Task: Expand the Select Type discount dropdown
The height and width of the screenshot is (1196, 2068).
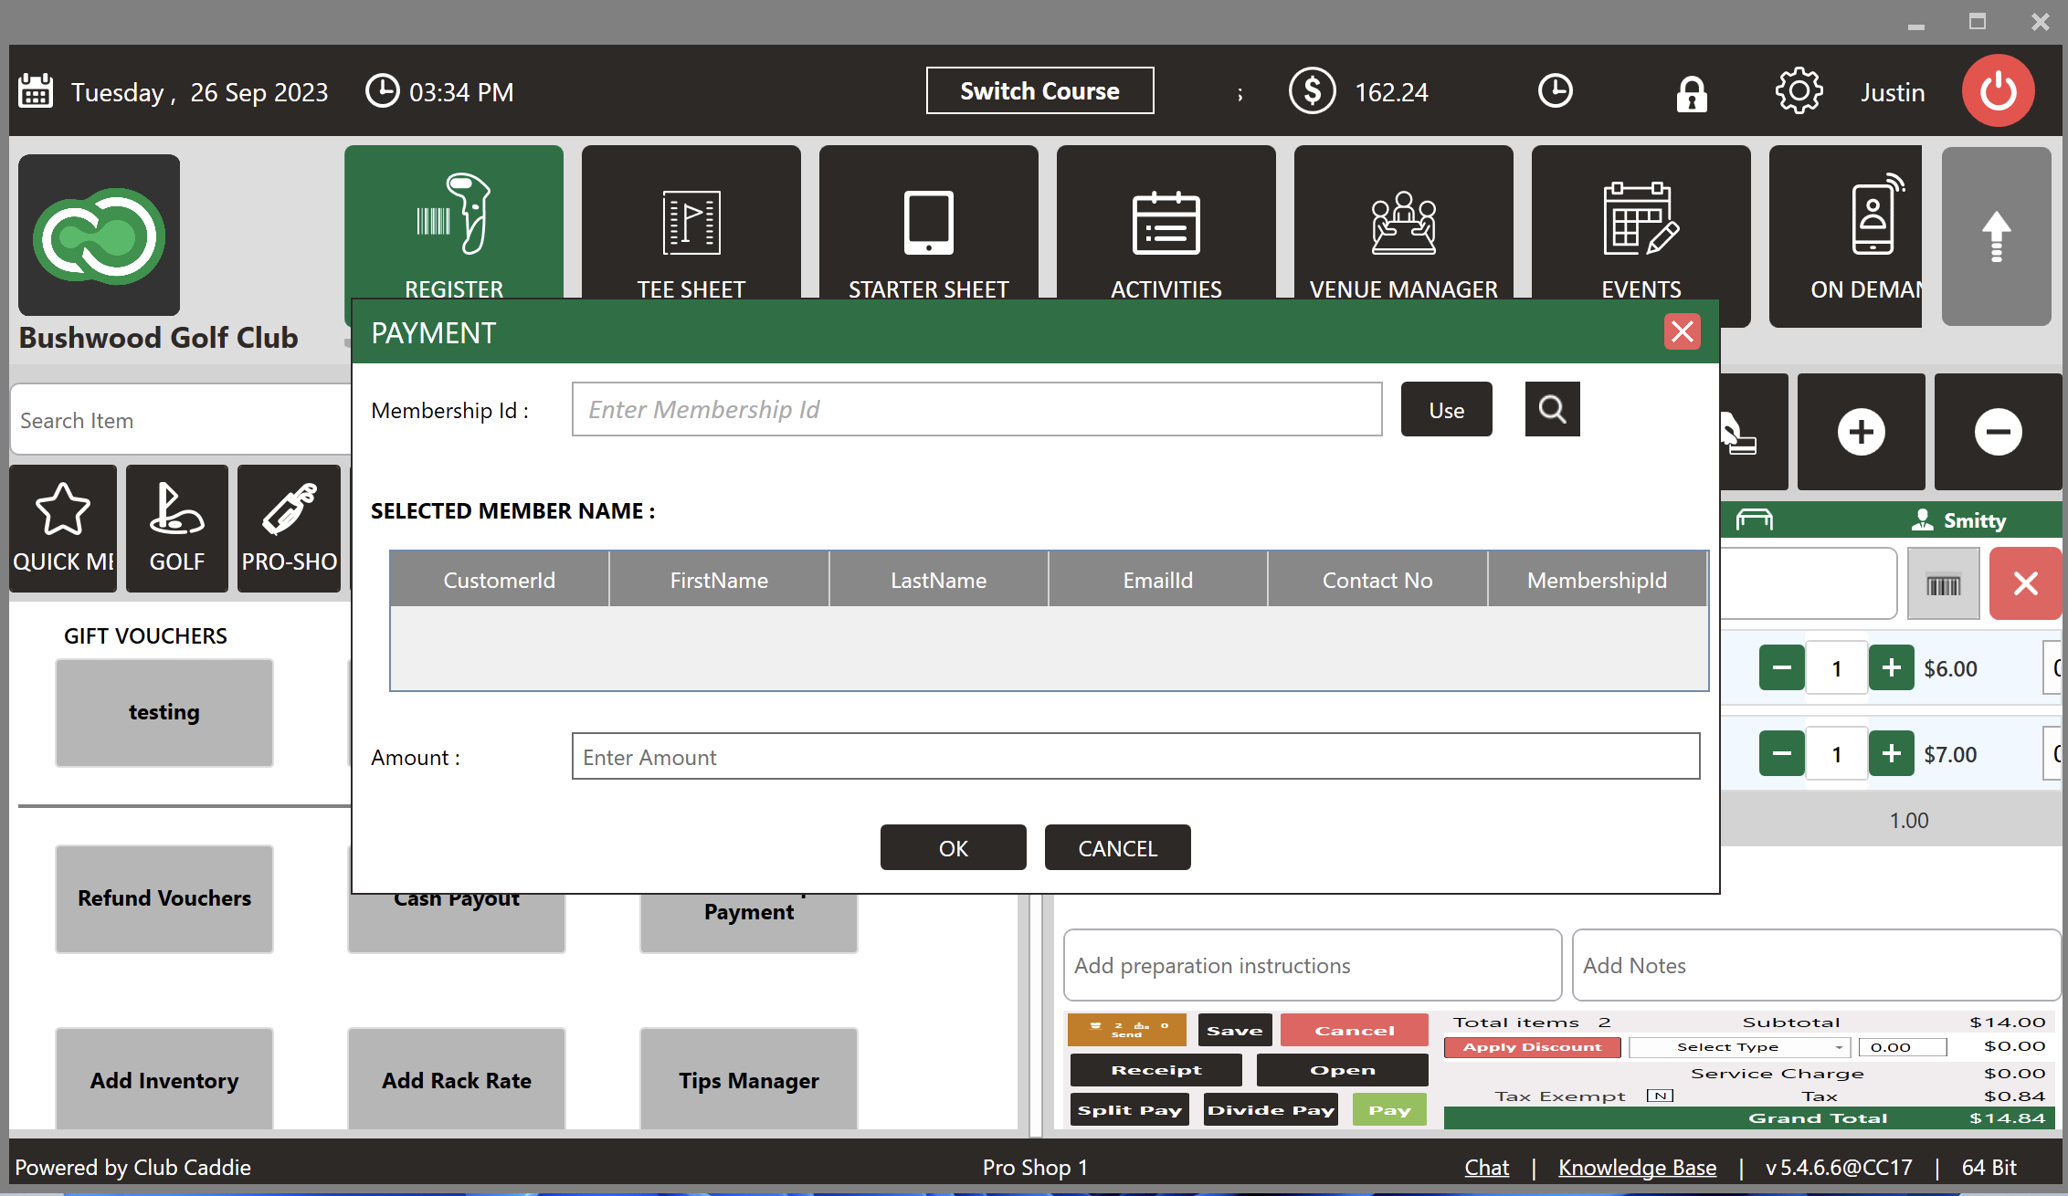Action: click(1738, 1047)
